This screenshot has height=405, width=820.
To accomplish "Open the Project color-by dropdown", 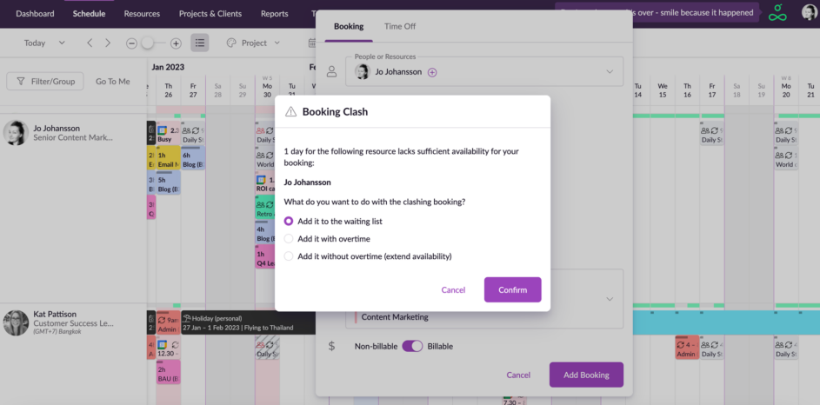I will coord(254,43).
